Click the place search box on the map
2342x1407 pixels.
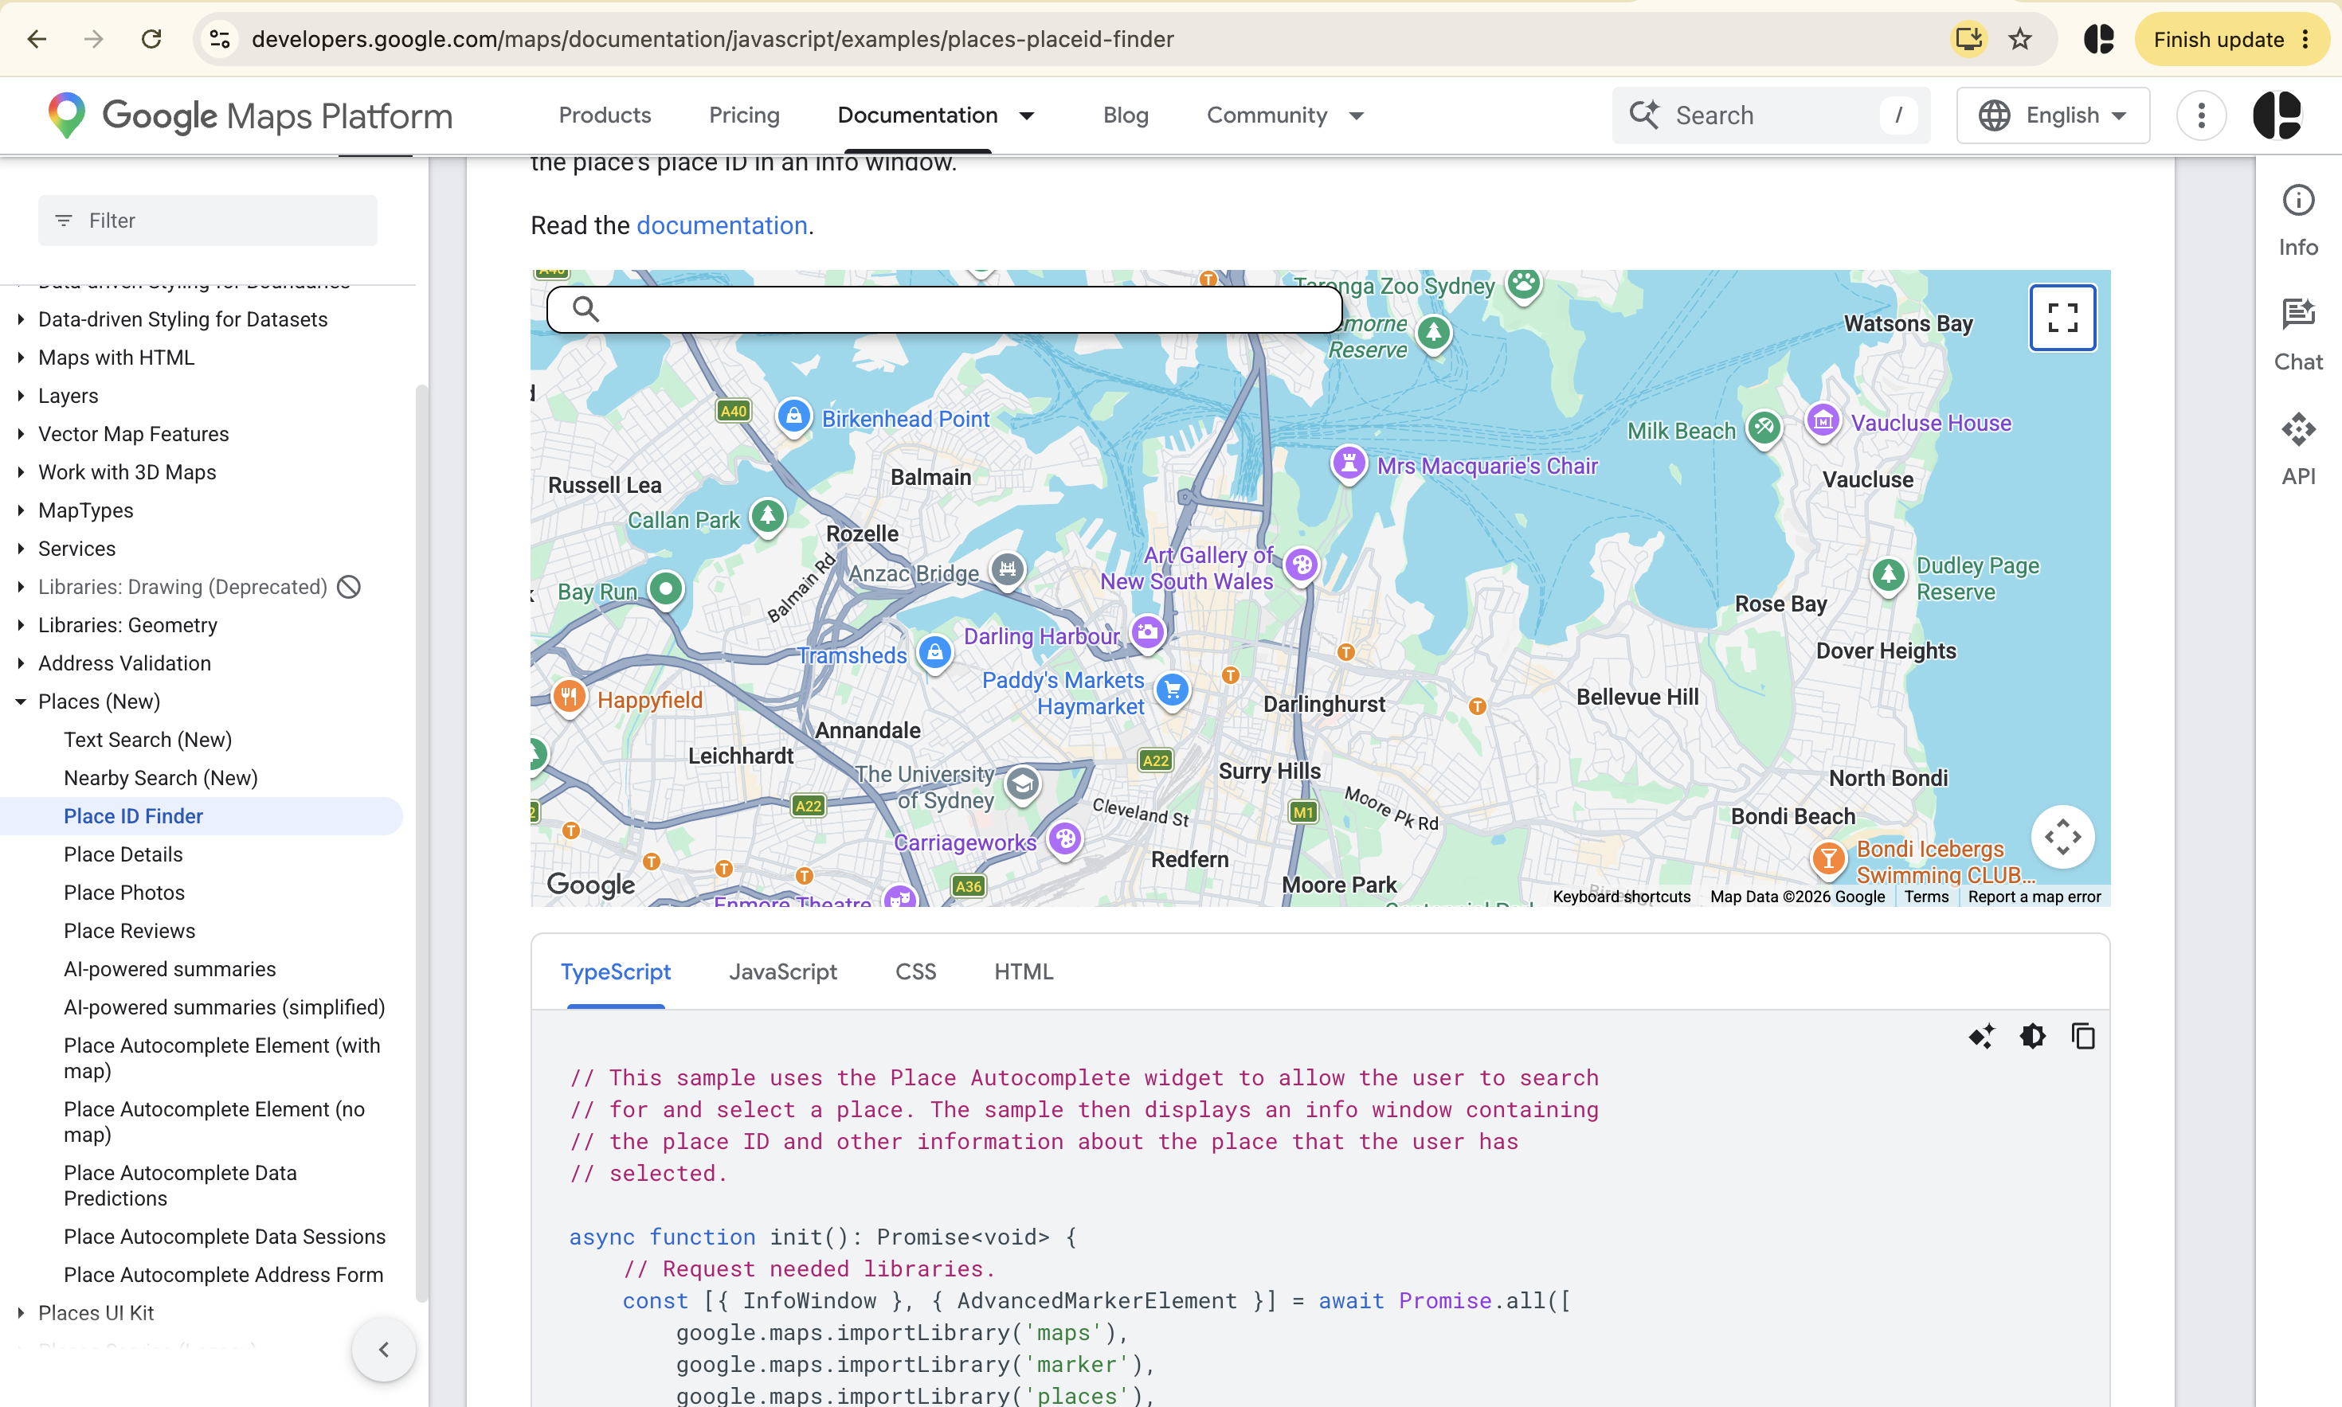click(945, 309)
